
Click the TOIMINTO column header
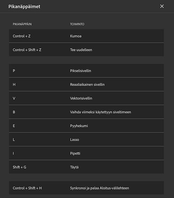pyautogui.click(x=77, y=24)
